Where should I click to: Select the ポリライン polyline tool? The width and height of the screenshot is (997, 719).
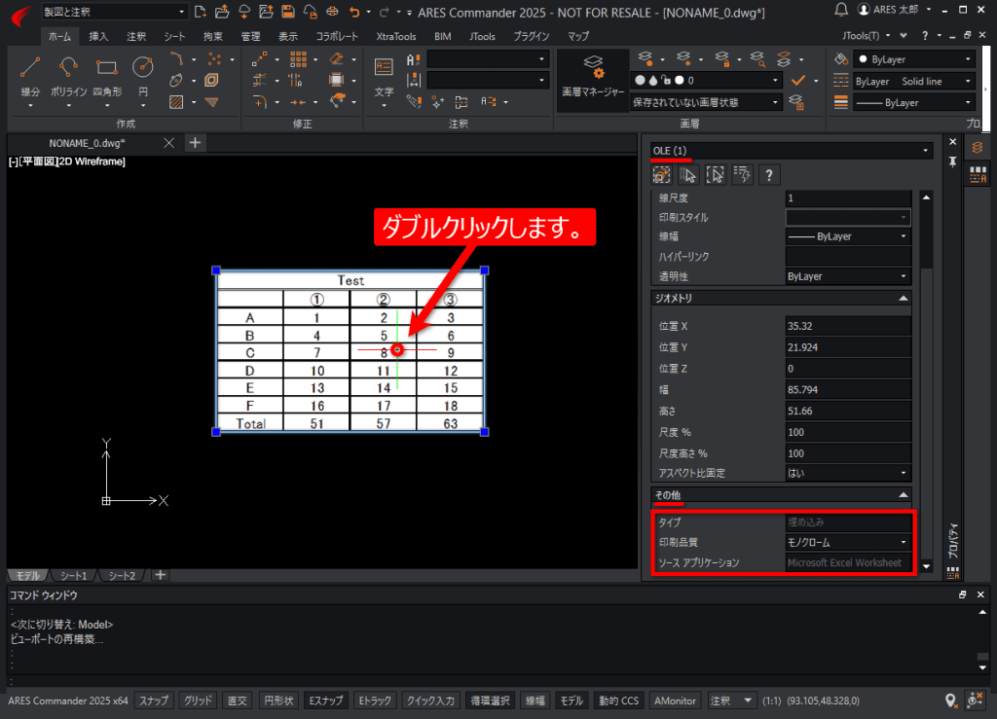68,75
